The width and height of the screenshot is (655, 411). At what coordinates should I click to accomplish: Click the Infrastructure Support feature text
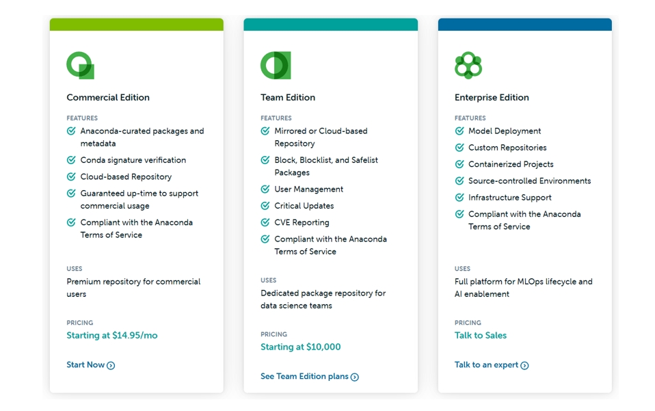coord(510,198)
